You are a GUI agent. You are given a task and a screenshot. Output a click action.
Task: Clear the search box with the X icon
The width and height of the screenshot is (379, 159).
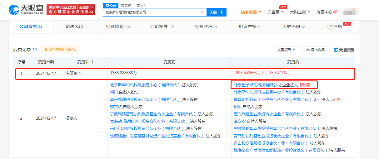[202, 12]
